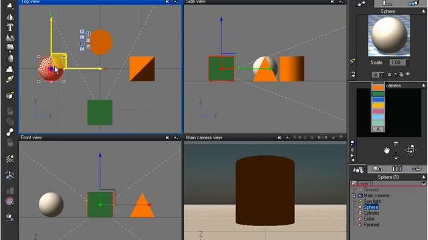Viewport: 428px width, 240px height.
Task: Select Ground in the object list
Action: point(371,189)
